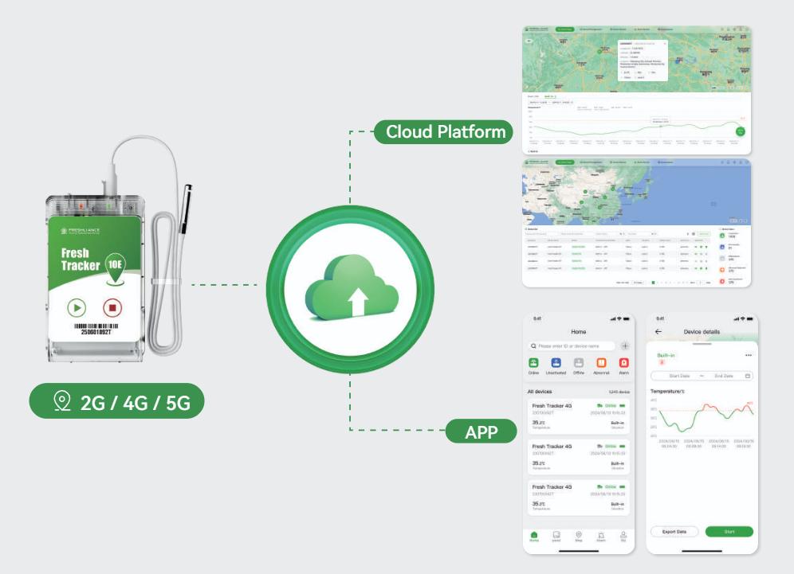Viewport: 794px width, 574px height.
Task: Click the "All devices" heading
Action: [540, 392]
